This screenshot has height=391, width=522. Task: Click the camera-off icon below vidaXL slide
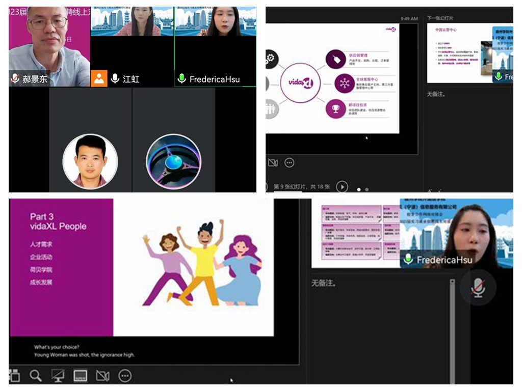click(x=273, y=163)
